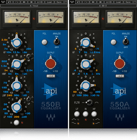Select 800 HMF frequency on 550B
The image size is (137, 140).
pyautogui.click(x=4, y=61)
